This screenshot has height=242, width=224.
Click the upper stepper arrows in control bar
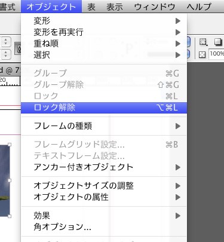[x=5, y=42]
